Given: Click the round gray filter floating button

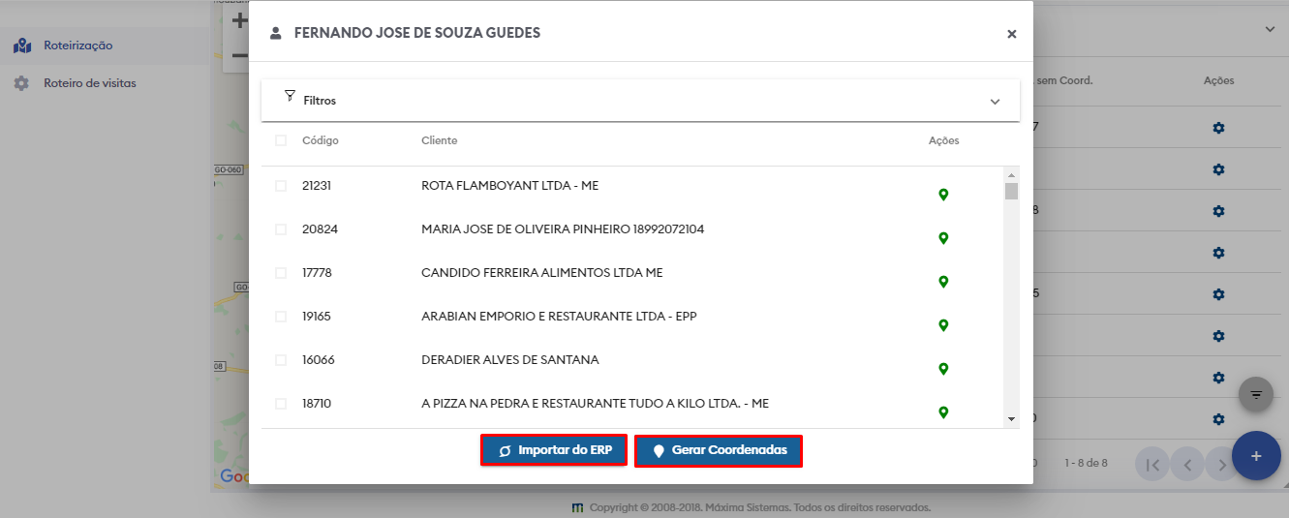Looking at the screenshot, I should 1256,394.
